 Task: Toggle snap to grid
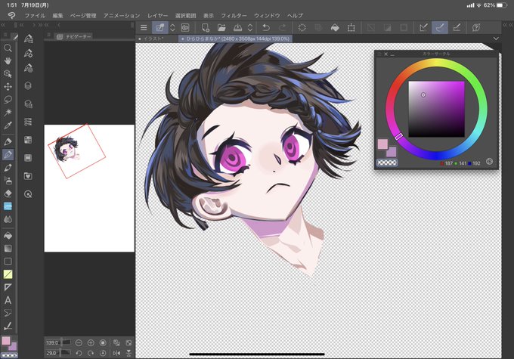(457, 28)
